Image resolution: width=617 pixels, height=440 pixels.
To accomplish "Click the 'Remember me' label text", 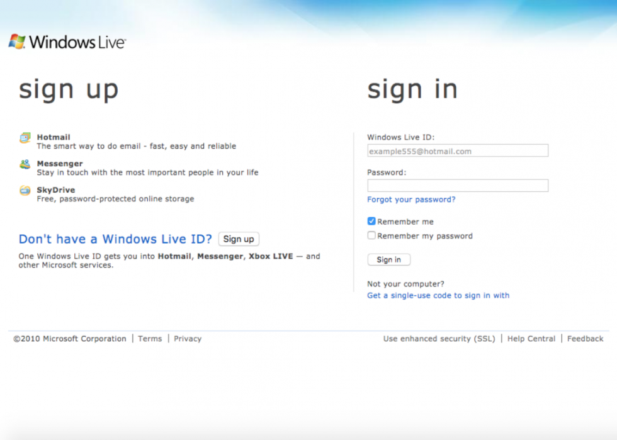I will point(405,222).
